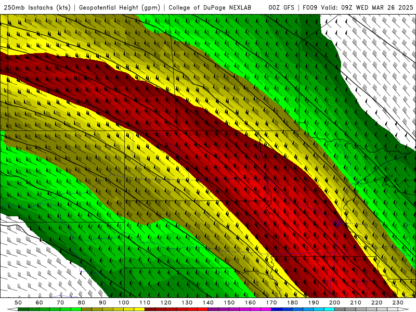Image resolution: width=416 pixels, height=312 pixels.
Task: Click the 190 value on the color scale
Action: click(314, 303)
